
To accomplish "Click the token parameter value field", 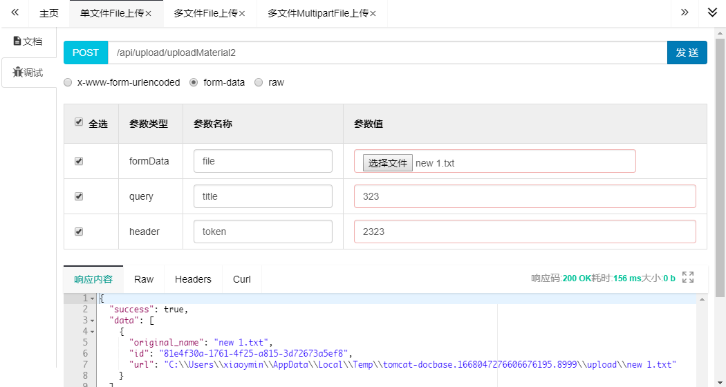I will point(524,232).
